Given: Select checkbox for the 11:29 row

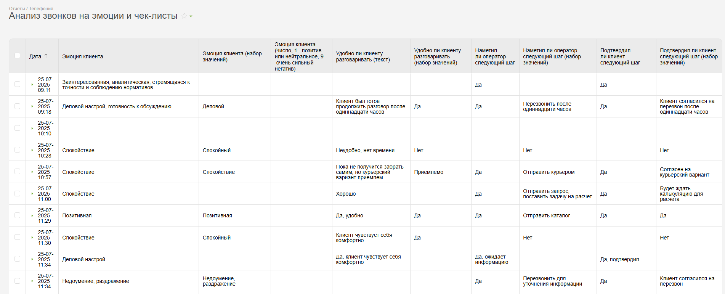Looking at the screenshot, I should 17,215.
